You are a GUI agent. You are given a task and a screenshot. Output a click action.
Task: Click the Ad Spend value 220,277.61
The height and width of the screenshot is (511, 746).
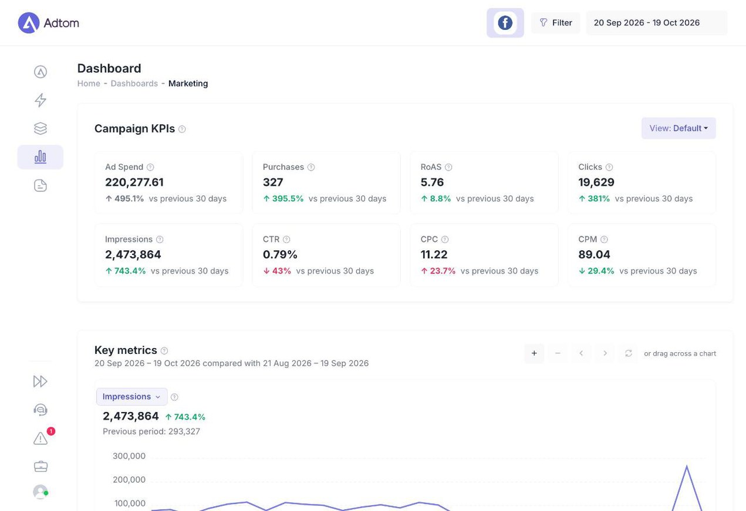coord(134,182)
